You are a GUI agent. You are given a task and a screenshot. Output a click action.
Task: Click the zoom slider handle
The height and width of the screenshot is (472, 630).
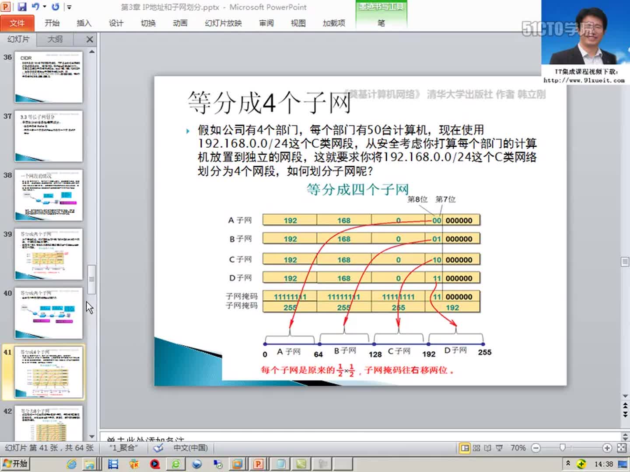point(563,448)
